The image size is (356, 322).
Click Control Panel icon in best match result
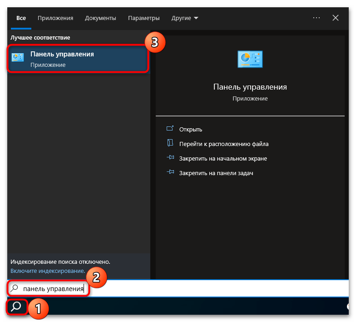click(18, 57)
